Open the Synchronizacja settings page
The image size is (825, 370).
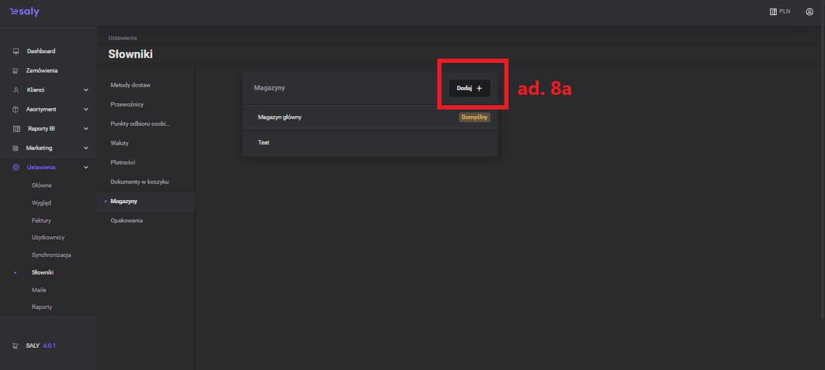tap(51, 255)
